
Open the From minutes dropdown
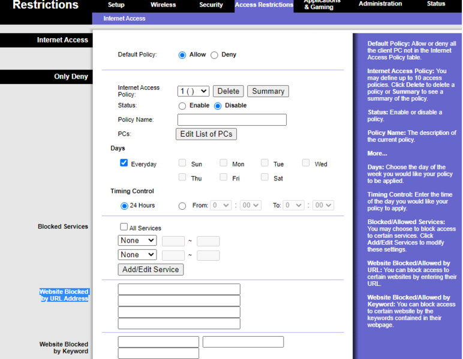tap(251, 206)
